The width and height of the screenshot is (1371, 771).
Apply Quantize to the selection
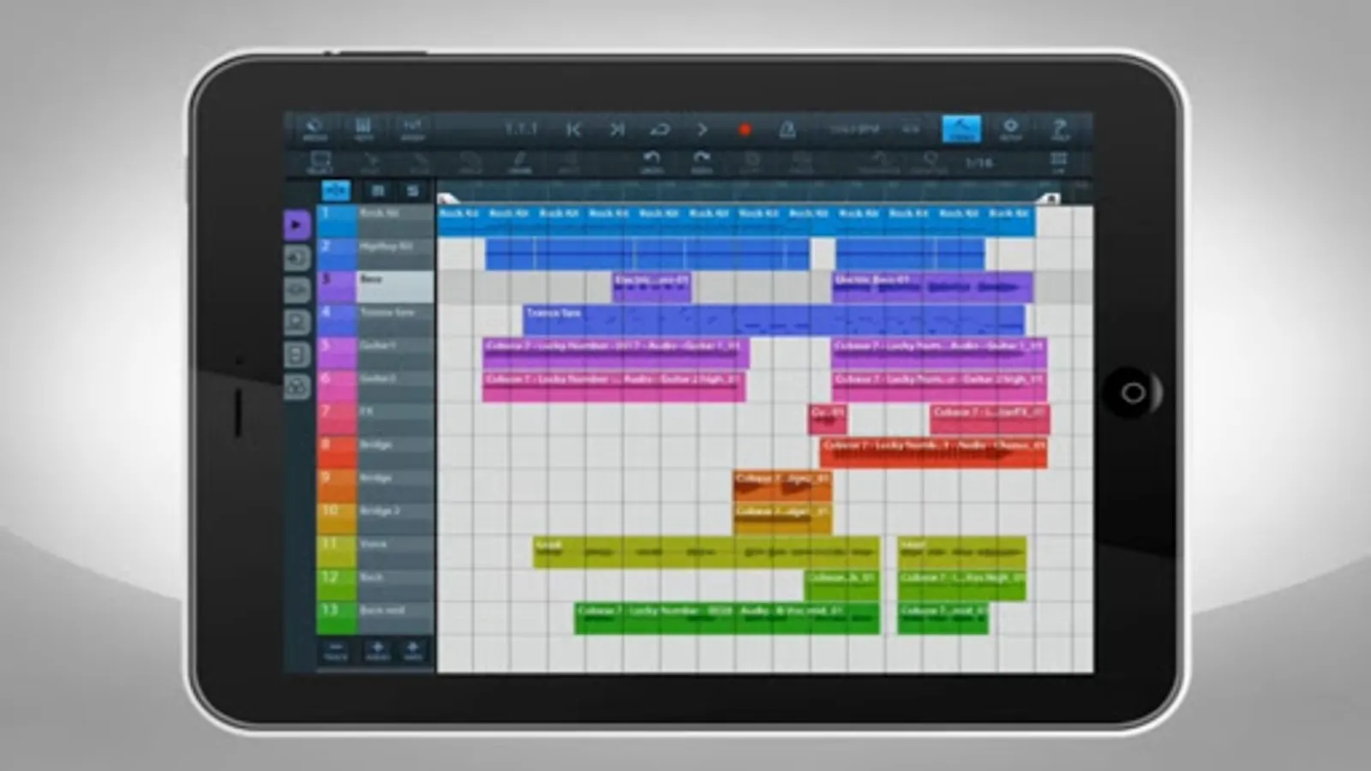tap(929, 162)
